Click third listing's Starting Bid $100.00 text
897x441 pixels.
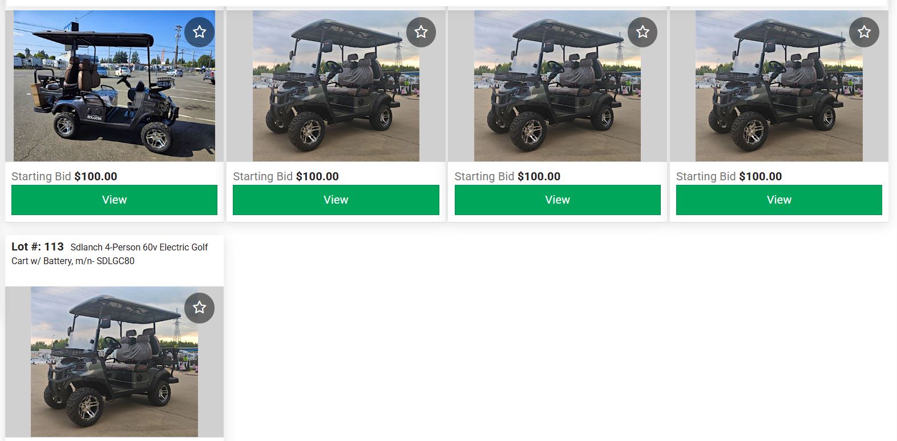pos(507,176)
